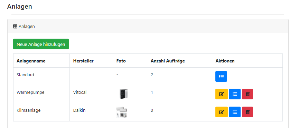Open the Wärmepumpe photo thumbnail
The height and width of the screenshot is (128, 289).
tap(123, 94)
